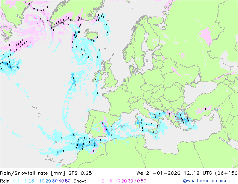This screenshot has width=238, height=184.
Task: Select the snow 40 legend value
Action: pos(137,181)
